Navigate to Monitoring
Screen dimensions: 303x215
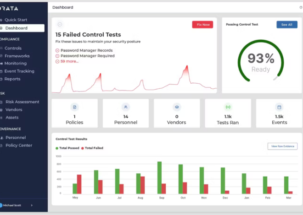tap(16, 63)
